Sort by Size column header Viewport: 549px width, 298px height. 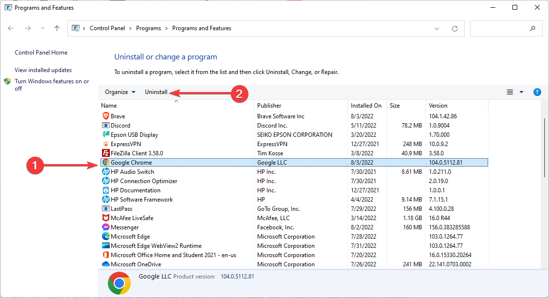406,106
